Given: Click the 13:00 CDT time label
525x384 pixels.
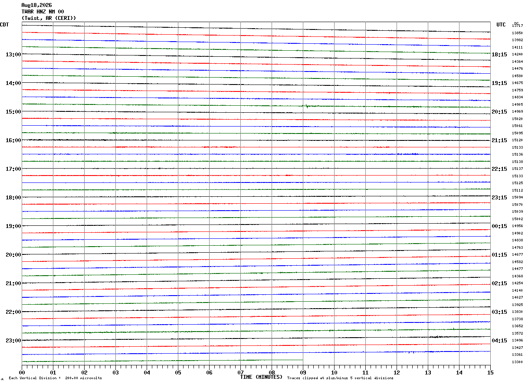Looking at the screenshot, I should pyautogui.click(x=13, y=55).
